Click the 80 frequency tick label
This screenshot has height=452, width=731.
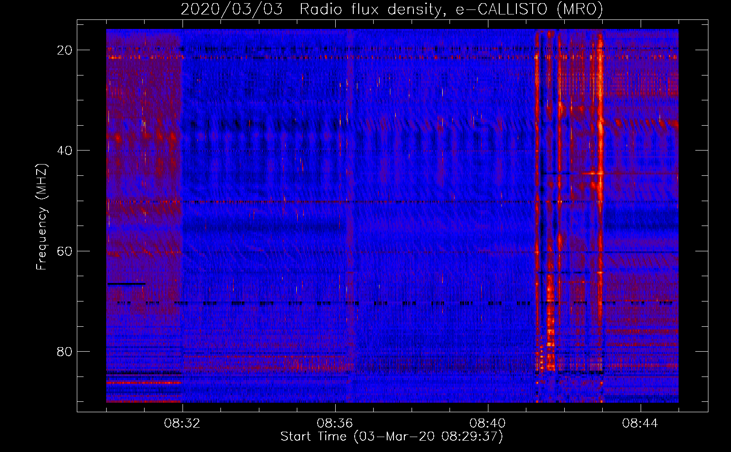coord(65,351)
